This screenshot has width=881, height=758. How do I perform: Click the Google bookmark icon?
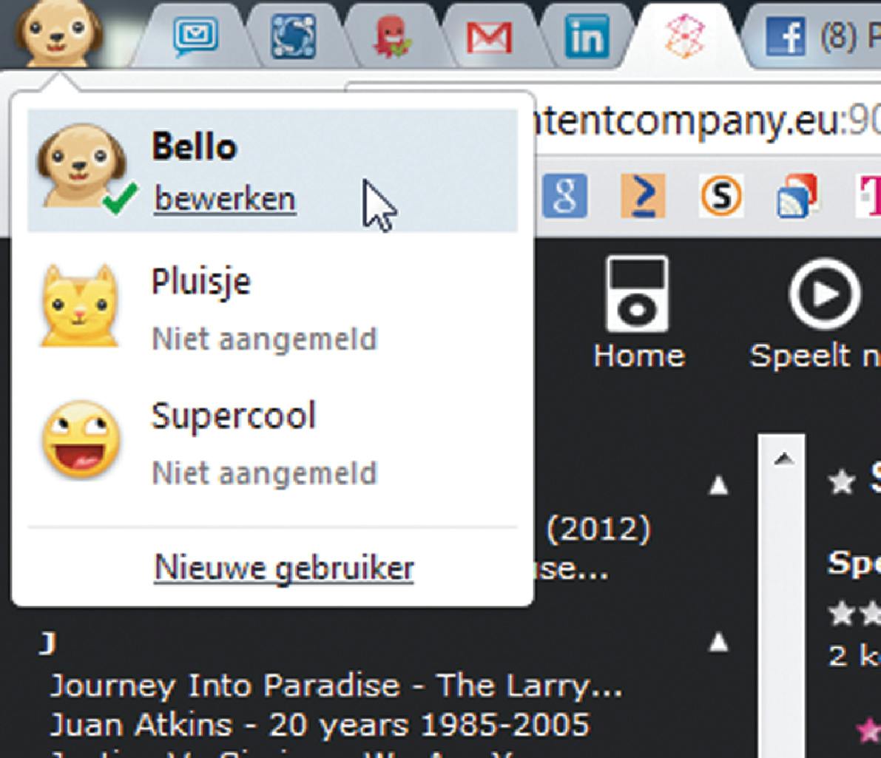pyautogui.click(x=564, y=197)
